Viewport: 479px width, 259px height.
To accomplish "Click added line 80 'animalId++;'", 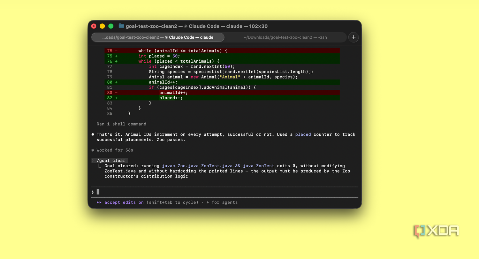I will click(222, 82).
